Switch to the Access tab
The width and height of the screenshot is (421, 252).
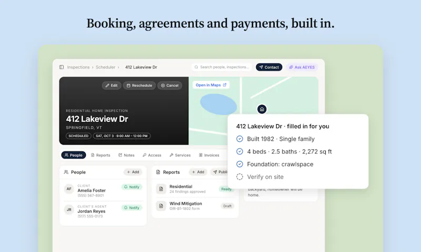(152, 155)
